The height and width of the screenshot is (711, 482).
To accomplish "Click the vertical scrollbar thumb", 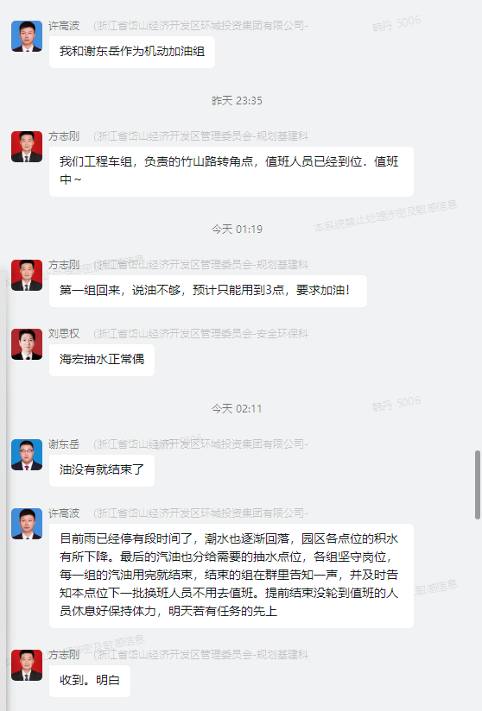I will click(x=478, y=485).
